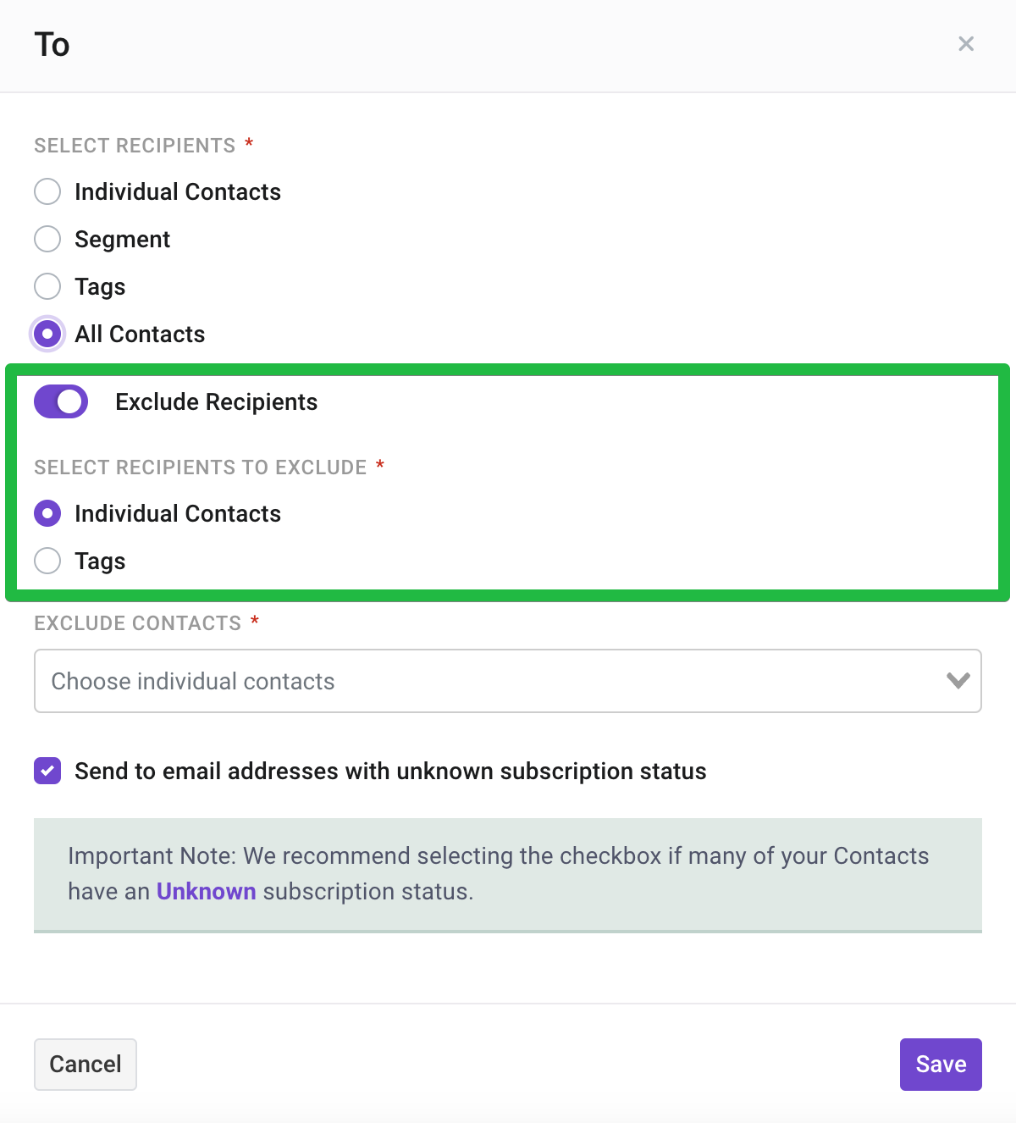Close the To dialog
The height and width of the screenshot is (1123, 1016).
(x=966, y=43)
